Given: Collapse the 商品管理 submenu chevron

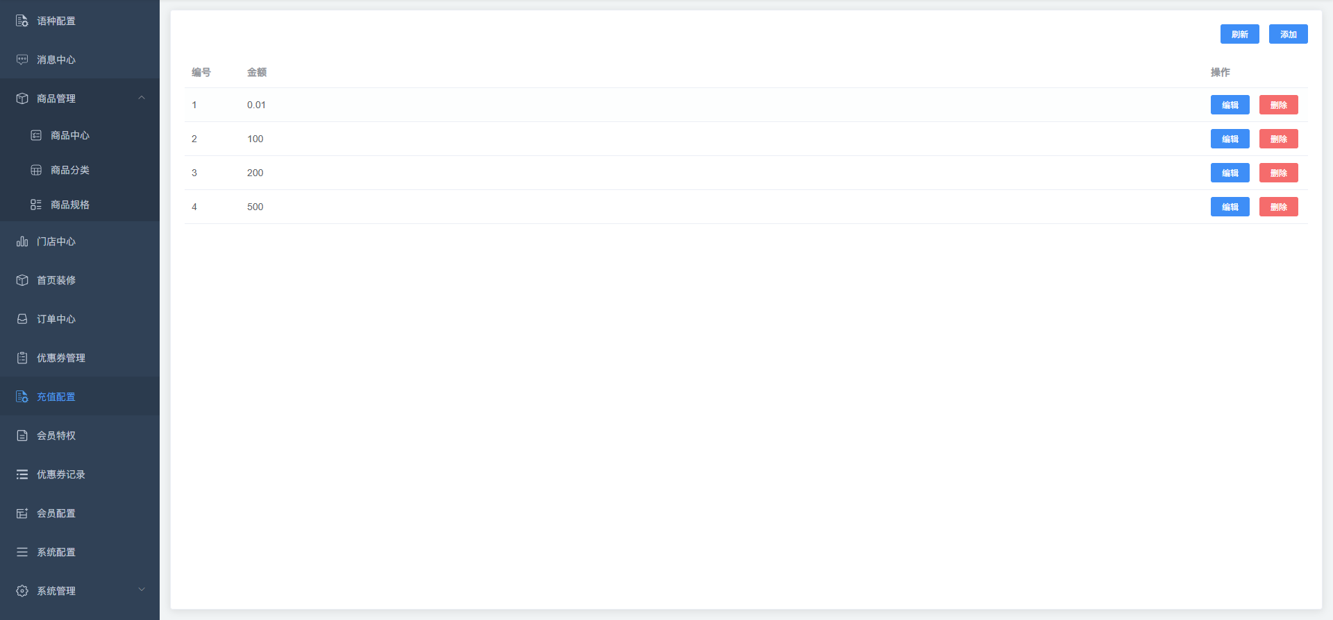Looking at the screenshot, I should pos(142,98).
